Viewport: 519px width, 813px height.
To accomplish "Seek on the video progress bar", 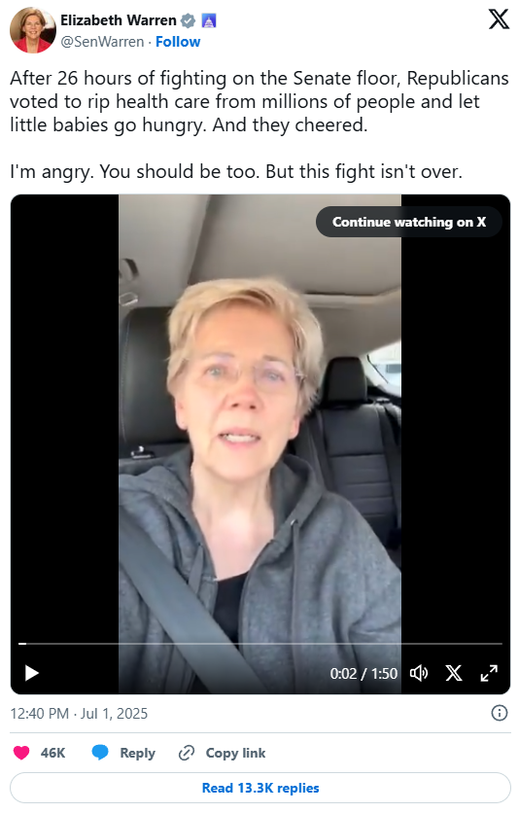I will [x=260, y=644].
